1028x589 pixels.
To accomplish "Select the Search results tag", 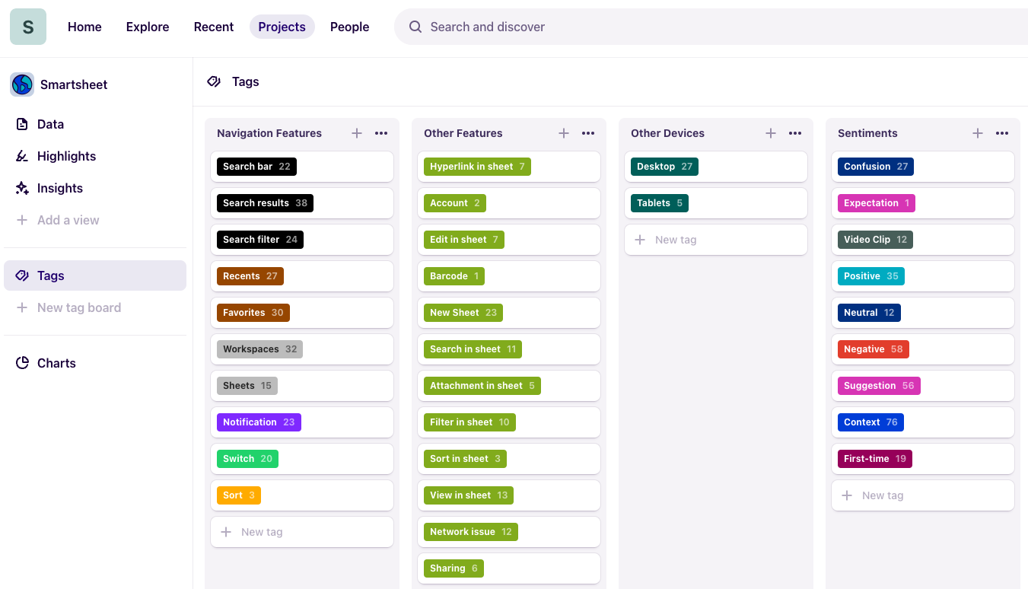I will click(x=265, y=203).
